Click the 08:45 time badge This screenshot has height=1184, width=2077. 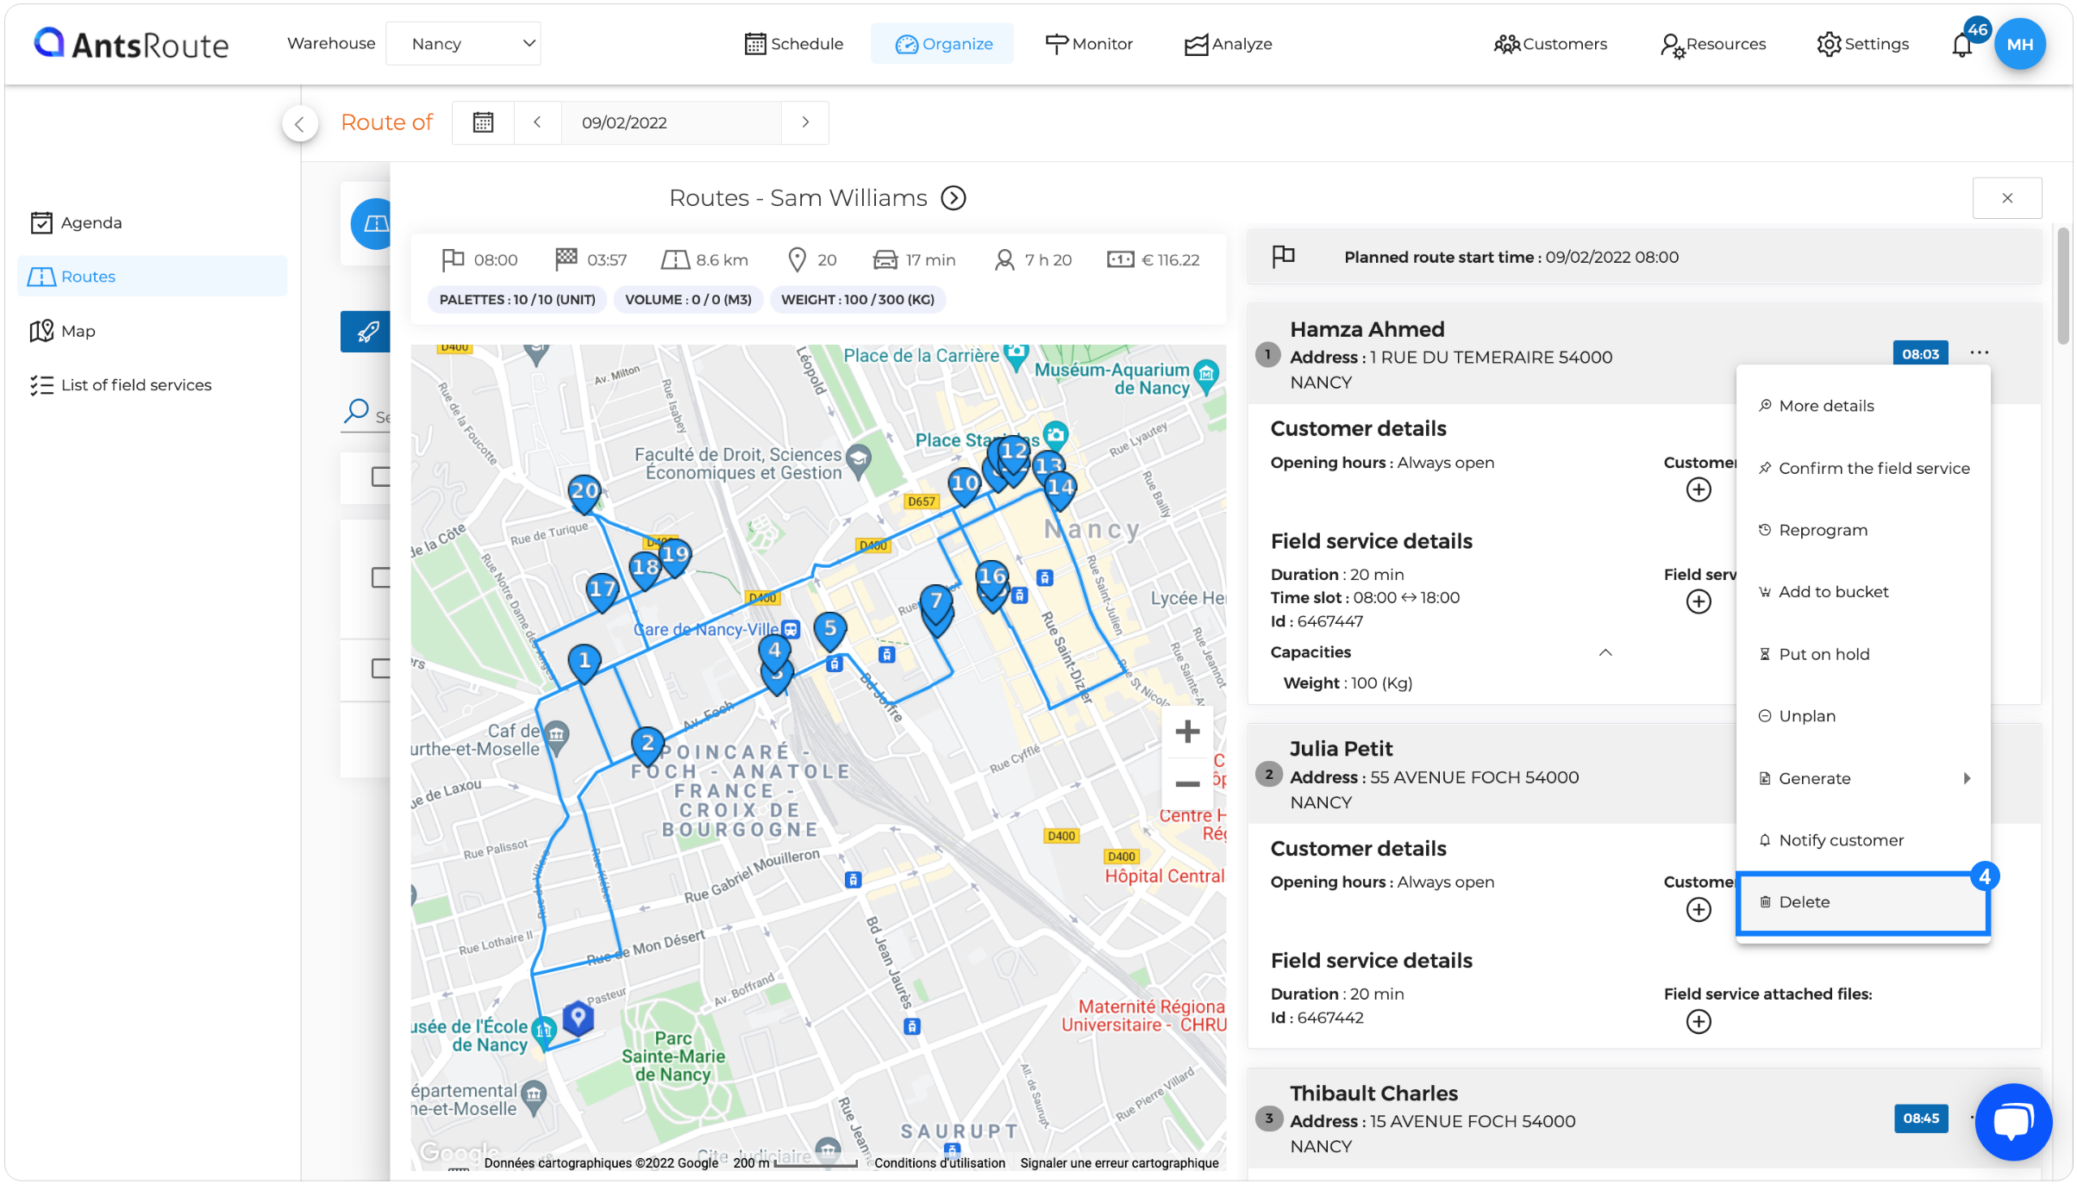pyautogui.click(x=1920, y=1119)
